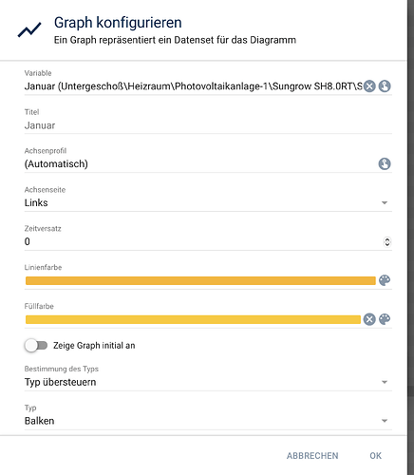Image resolution: width=414 pixels, height=475 pixels.
Task: Open Linienfarbe palette icon
Action: click(x=385, y=280)
